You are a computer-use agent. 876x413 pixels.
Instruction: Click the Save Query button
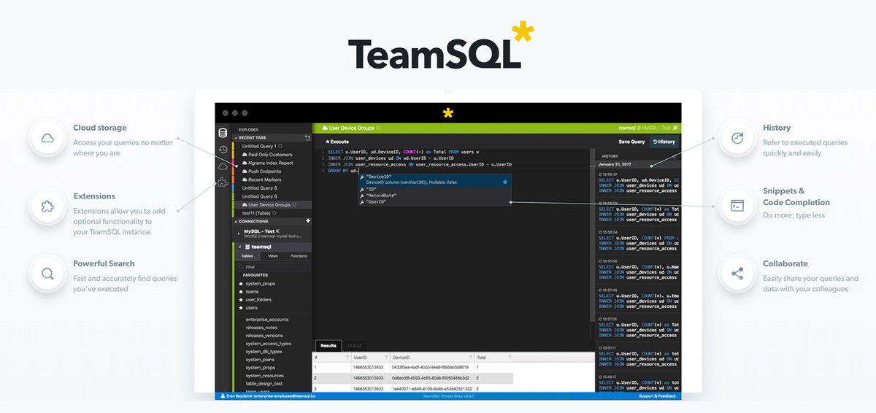pyautogui.click(x=631, y=142)
